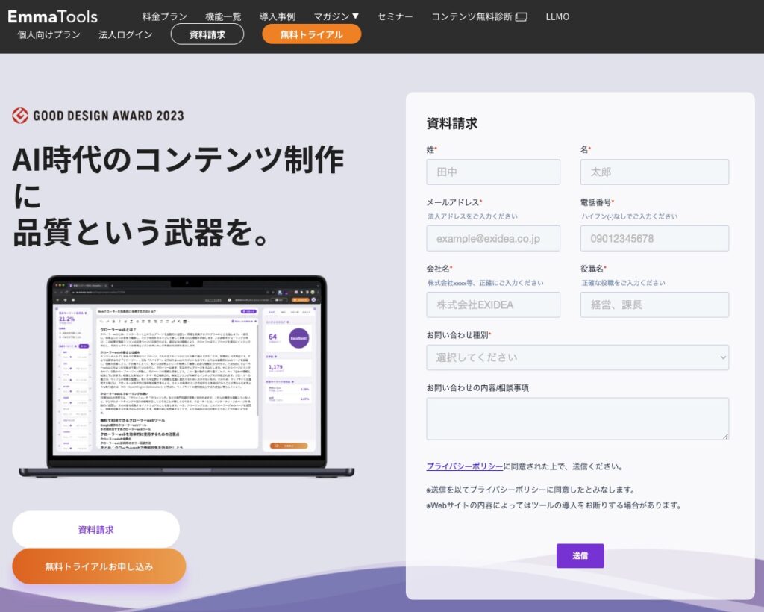Open the 料金プラン menu item
Screen dimensions: 764x612
point(164,16)
